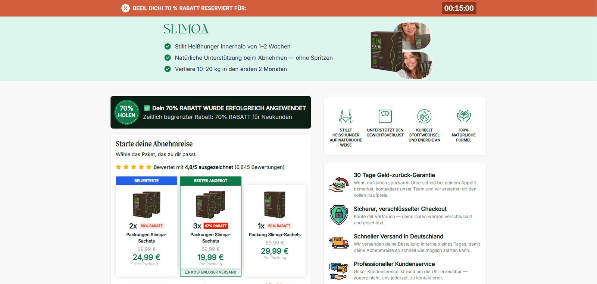This screenshot has height=284, width=597.
Task: Click the round '70% HOLEN' badge
Action: 127,112
